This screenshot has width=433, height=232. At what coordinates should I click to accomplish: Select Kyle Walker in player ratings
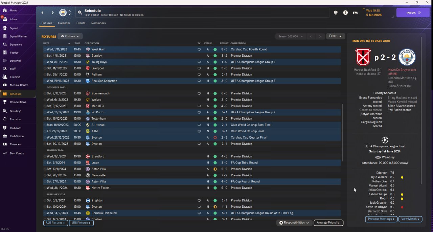point(379,177)
